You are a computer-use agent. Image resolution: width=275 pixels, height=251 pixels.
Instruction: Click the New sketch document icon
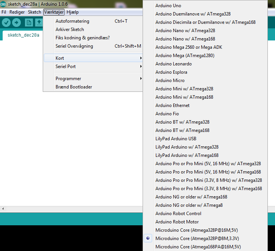click(x=29, y=22)
